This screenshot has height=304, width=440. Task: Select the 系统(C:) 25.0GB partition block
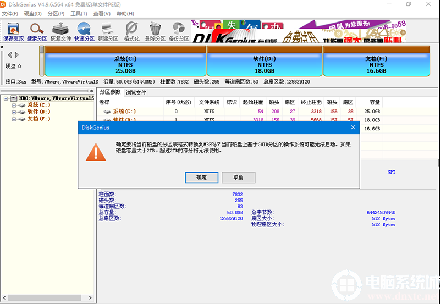pos(125,61)
